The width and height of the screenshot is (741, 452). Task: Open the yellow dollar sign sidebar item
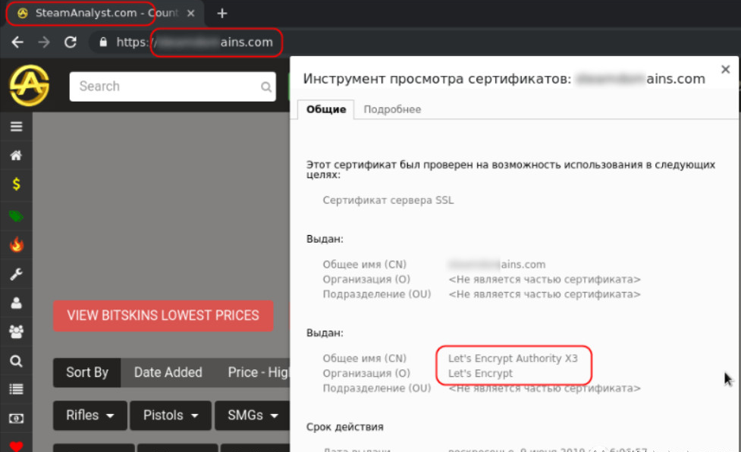16,184
